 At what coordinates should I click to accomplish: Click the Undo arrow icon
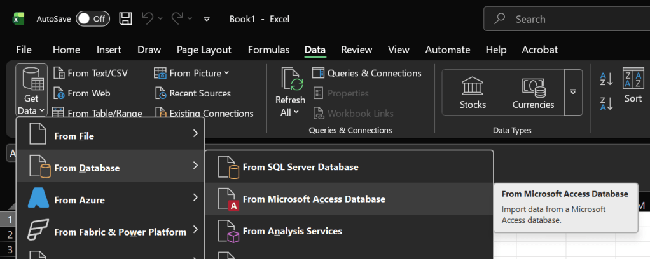click(147, 18)
